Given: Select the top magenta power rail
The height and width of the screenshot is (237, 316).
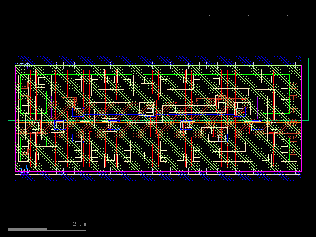Looking at the screenshot, I should (158, 65).
